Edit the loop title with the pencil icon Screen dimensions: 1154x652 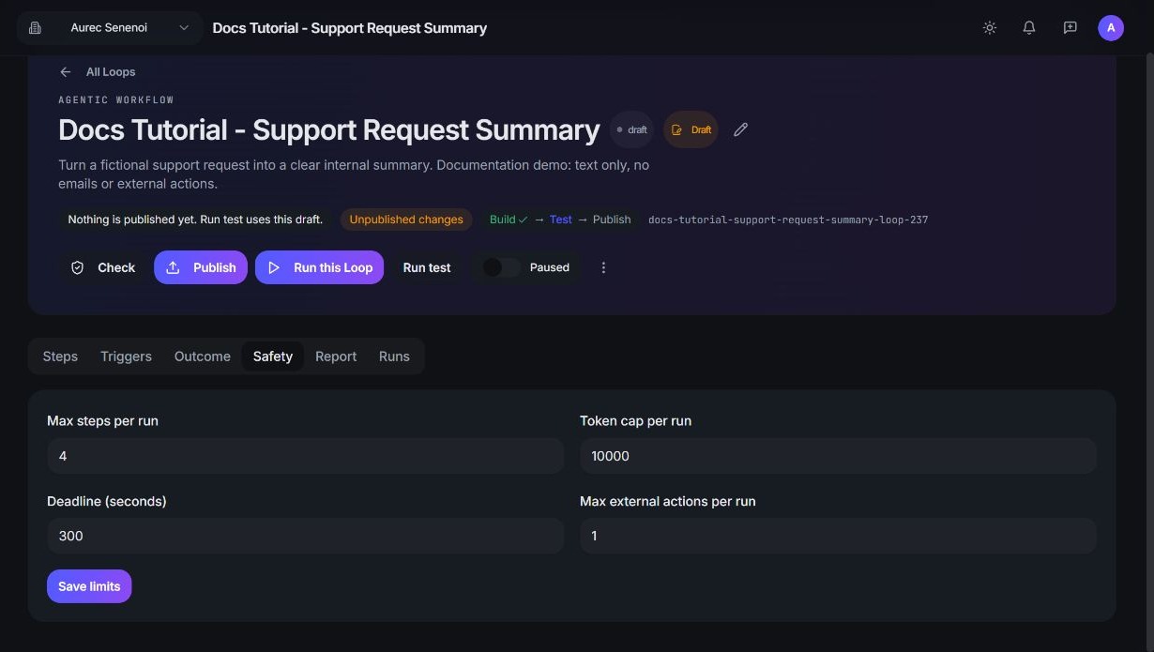point(740,129)
